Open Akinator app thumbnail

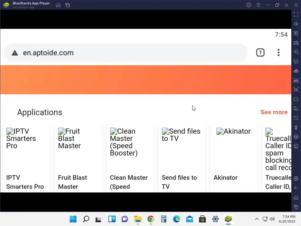(233, 131)
